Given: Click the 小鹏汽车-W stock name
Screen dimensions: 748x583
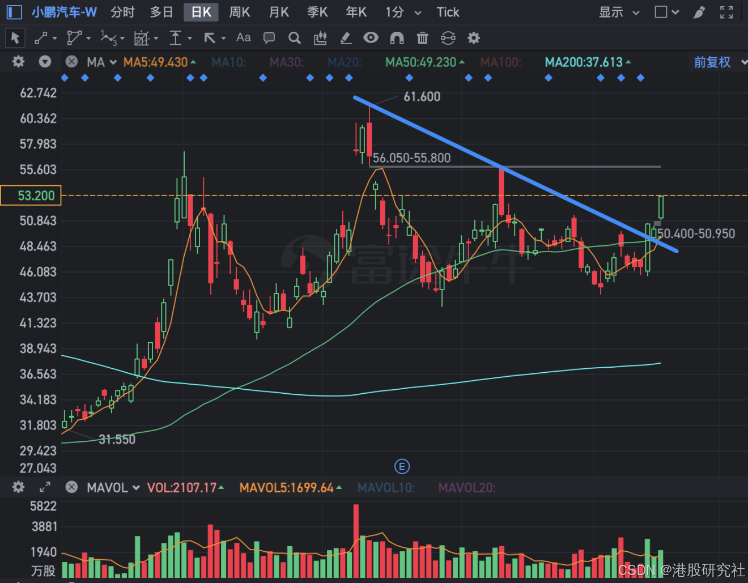Looking at the screenshot, I should [x=64, y=12].
